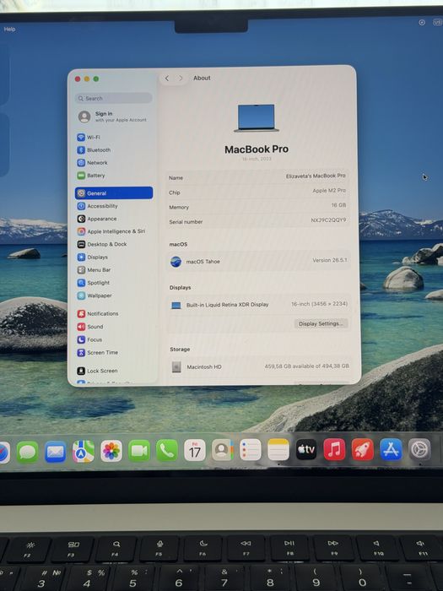Open Network settings in sidebar
This screenshot has width=443, height=591.
[x=92, y=163]
